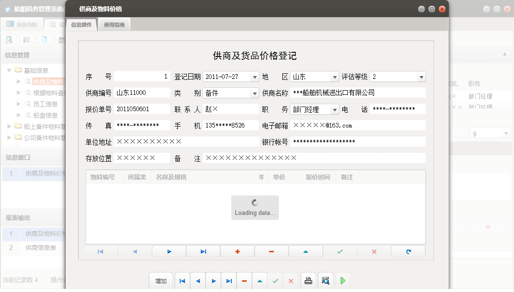The image size is (514, 292).
Task: Open the 职务 position dropdown
Action: pyautogui.click(x=335, y=110)
